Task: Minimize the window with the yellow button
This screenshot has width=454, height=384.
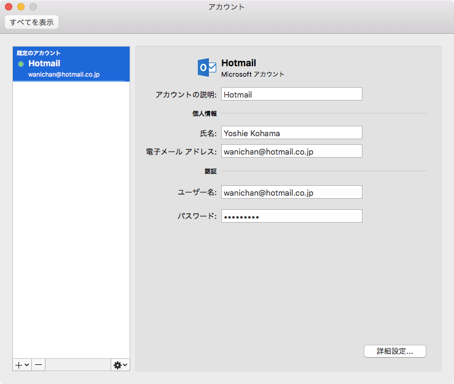Action: (21, 7)
